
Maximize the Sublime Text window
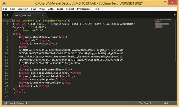(165, 3)
